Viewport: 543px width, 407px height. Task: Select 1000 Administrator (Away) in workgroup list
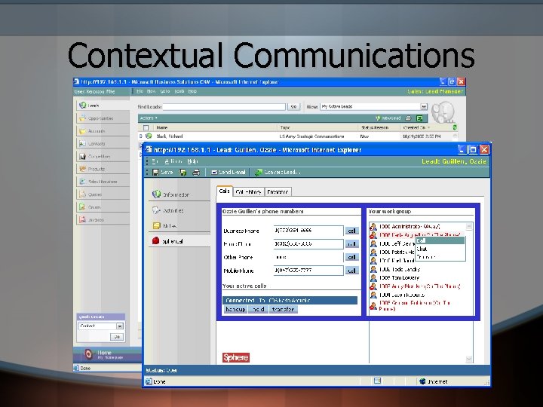tap(410, 226)
